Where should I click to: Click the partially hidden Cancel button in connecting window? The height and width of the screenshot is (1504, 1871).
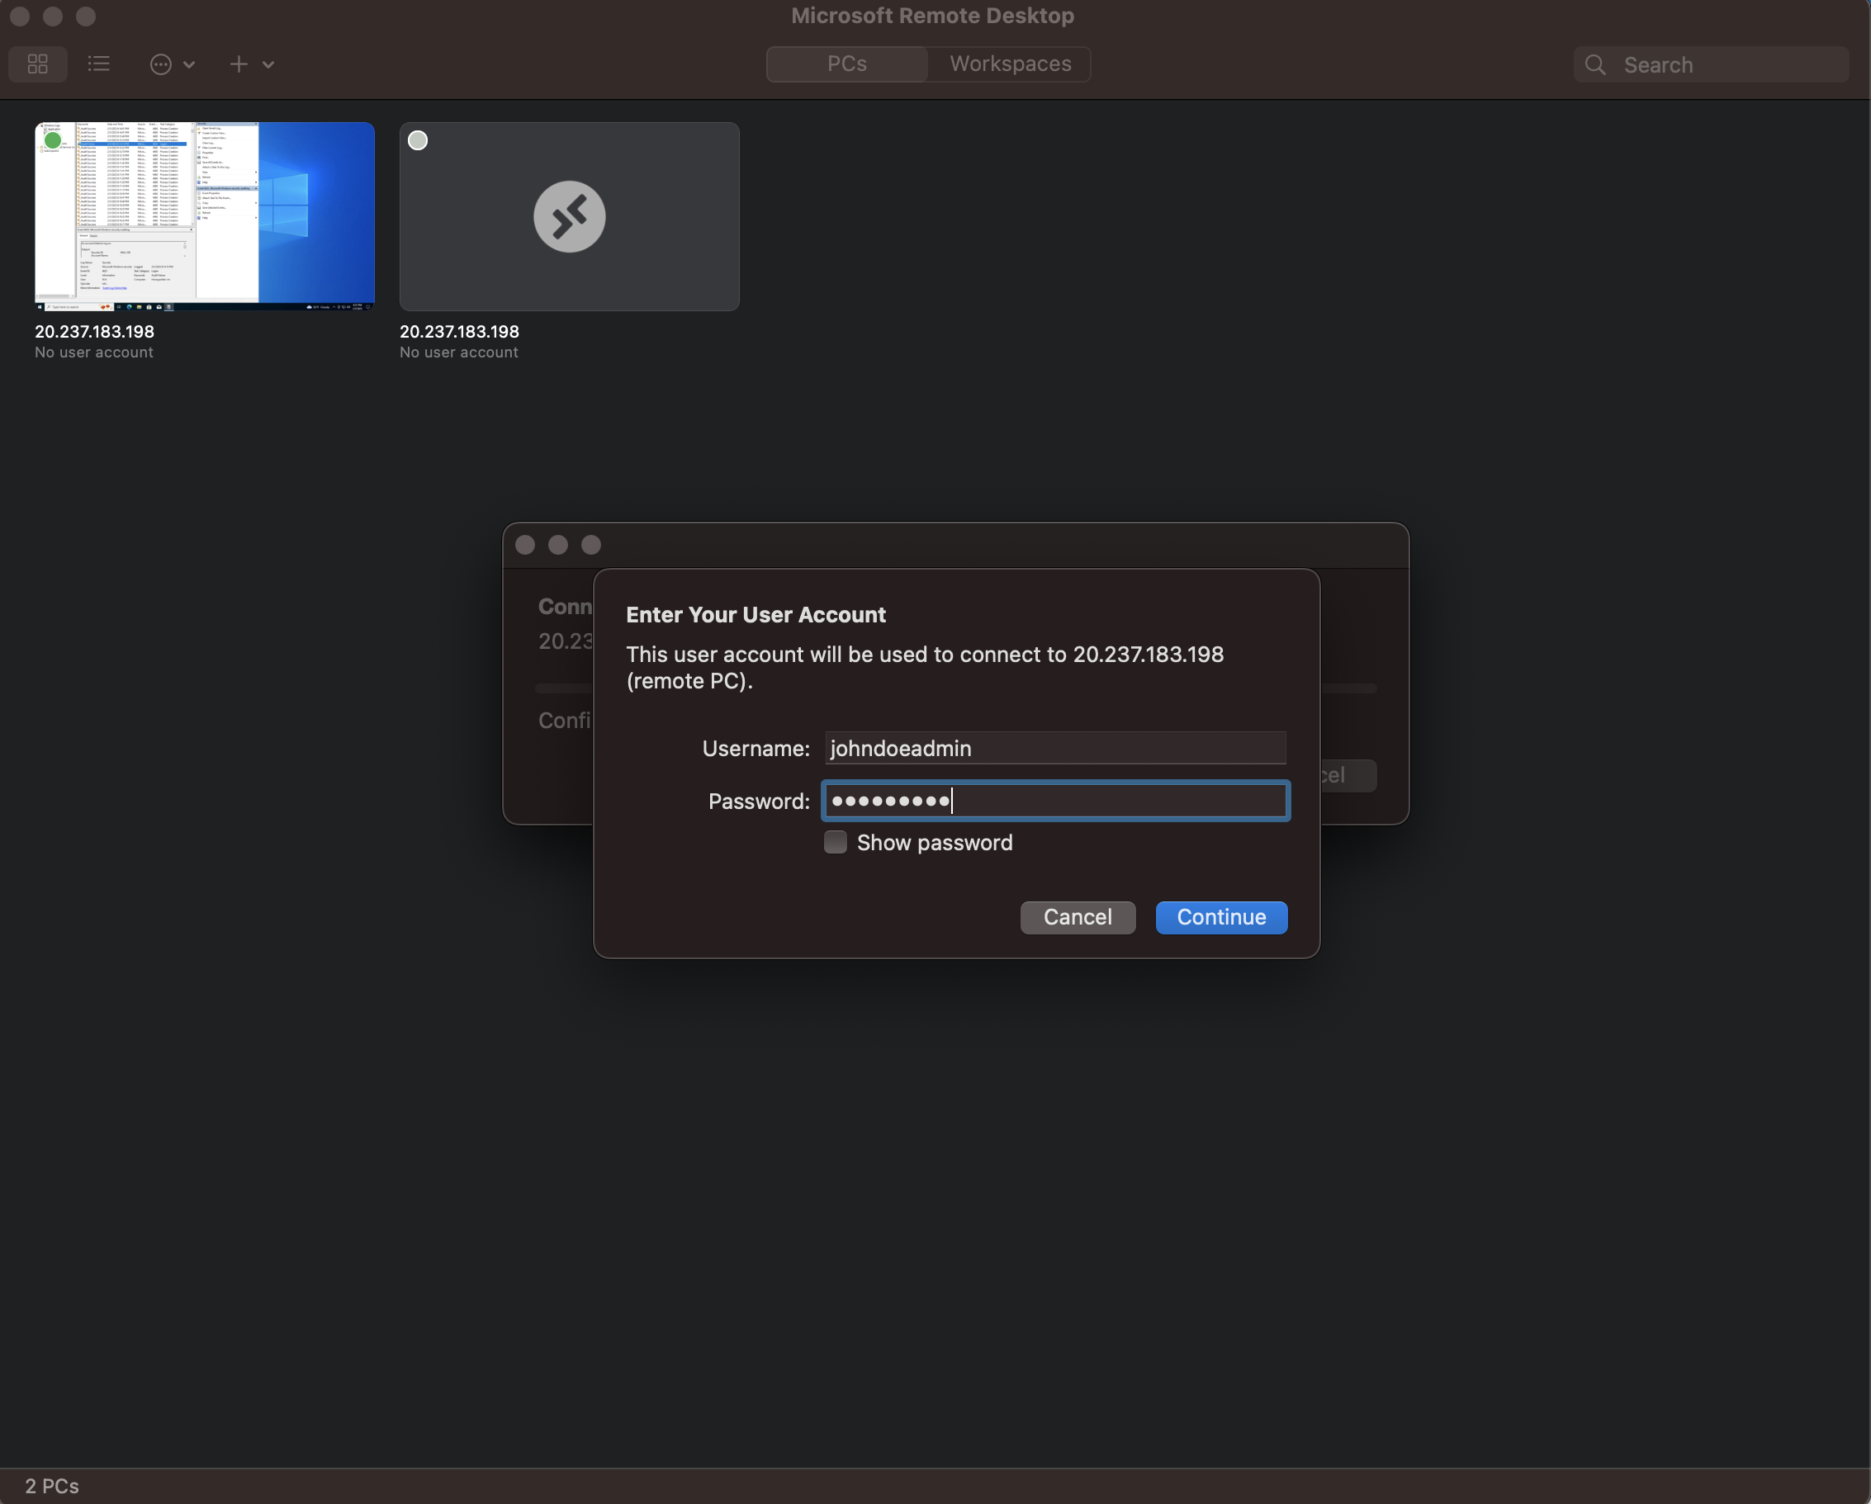pos(1348,775)
